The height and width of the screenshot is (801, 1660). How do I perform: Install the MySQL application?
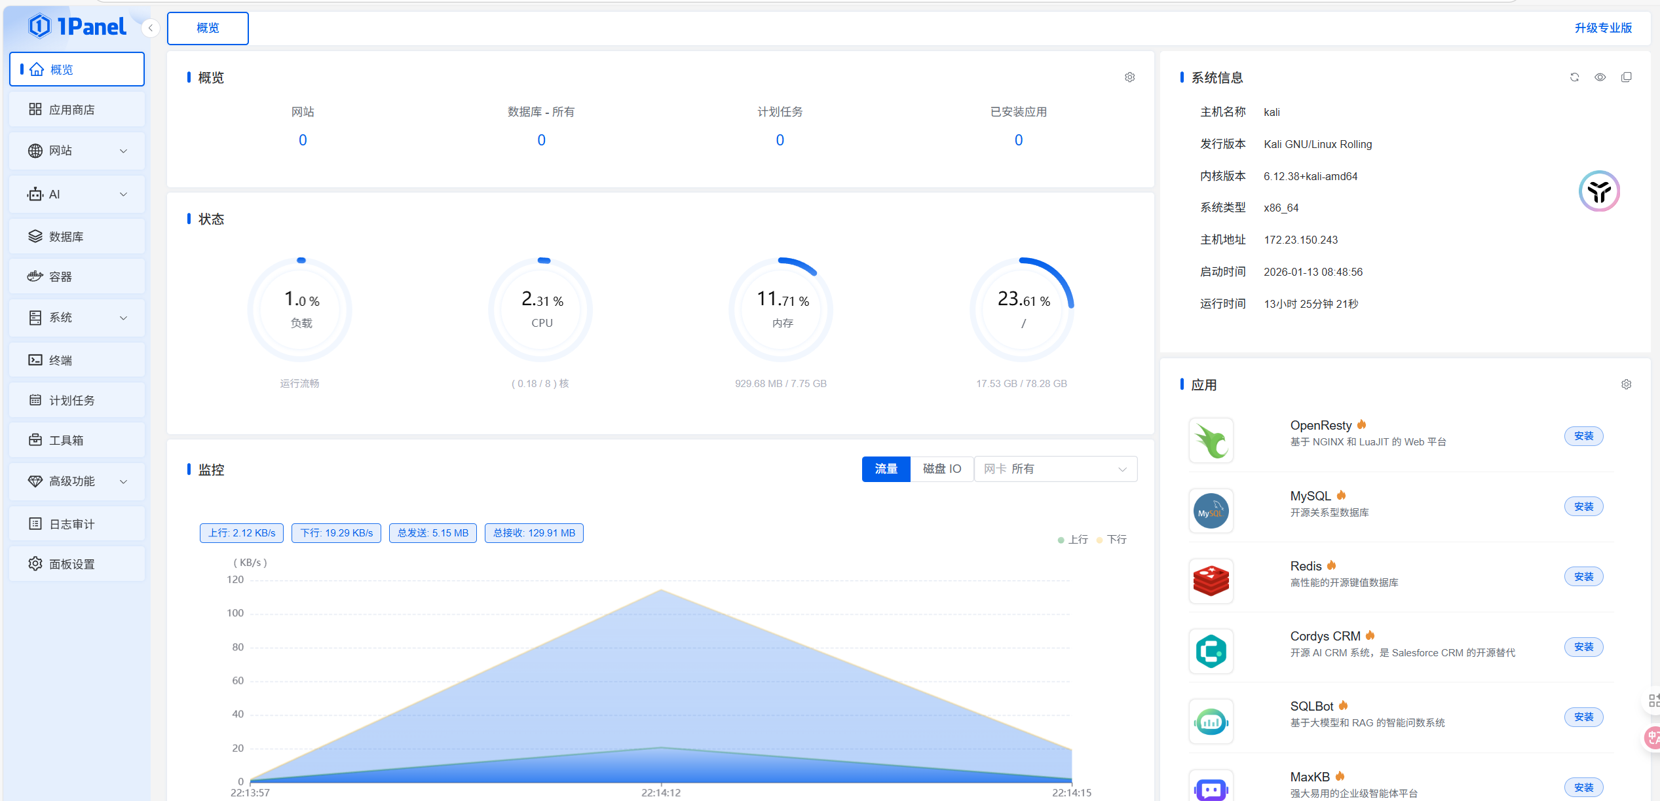click(1583, 506)
